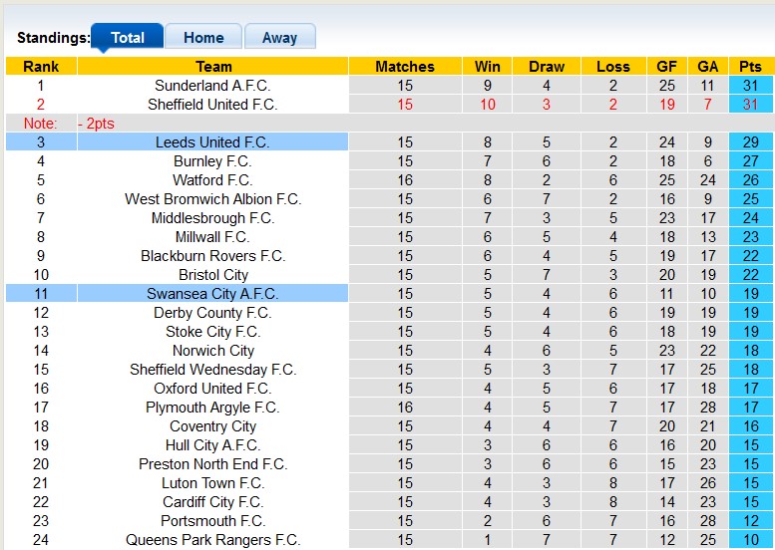The width and height of the screenshot is (775, 550).
Task: Open Sheffield United F.C. team link
Action: point(212,105)
